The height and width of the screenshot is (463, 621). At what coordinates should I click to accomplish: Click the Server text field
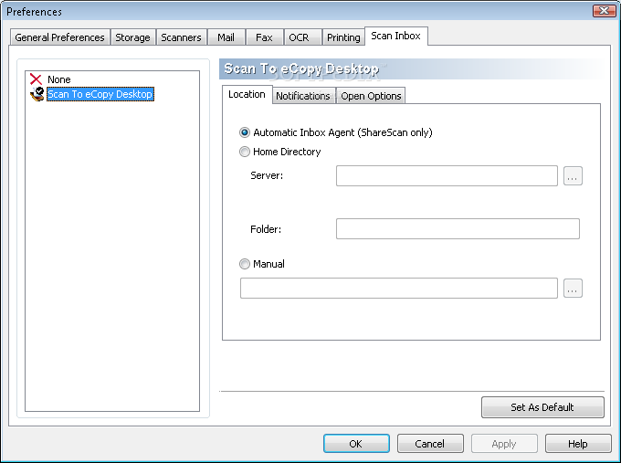pyautogui.click(x=447, y=176)
